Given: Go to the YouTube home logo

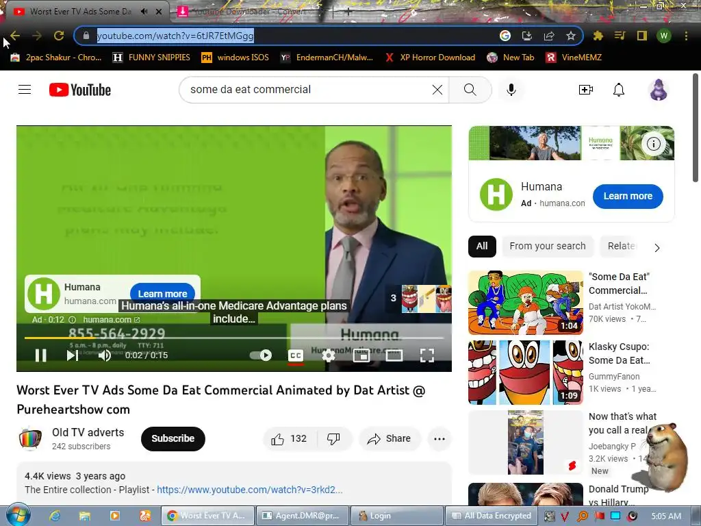Looking at the screenshot, I should pos(80,90).
